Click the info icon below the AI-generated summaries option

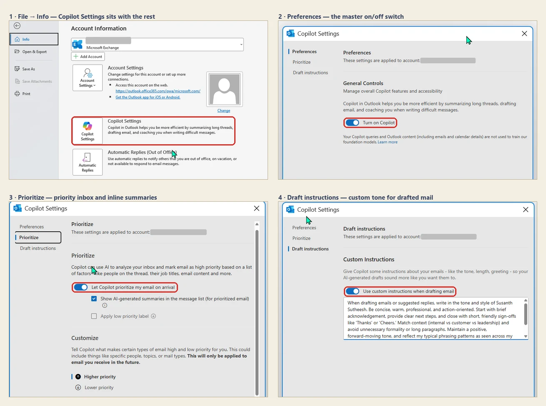click(x=105, y=306)
